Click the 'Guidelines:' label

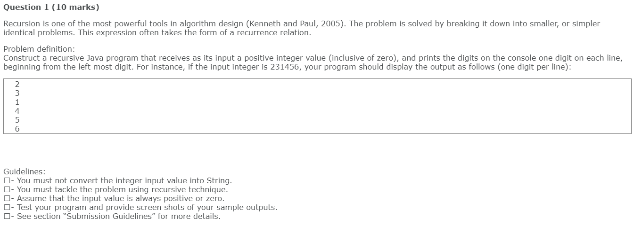[x=25, y=172]
